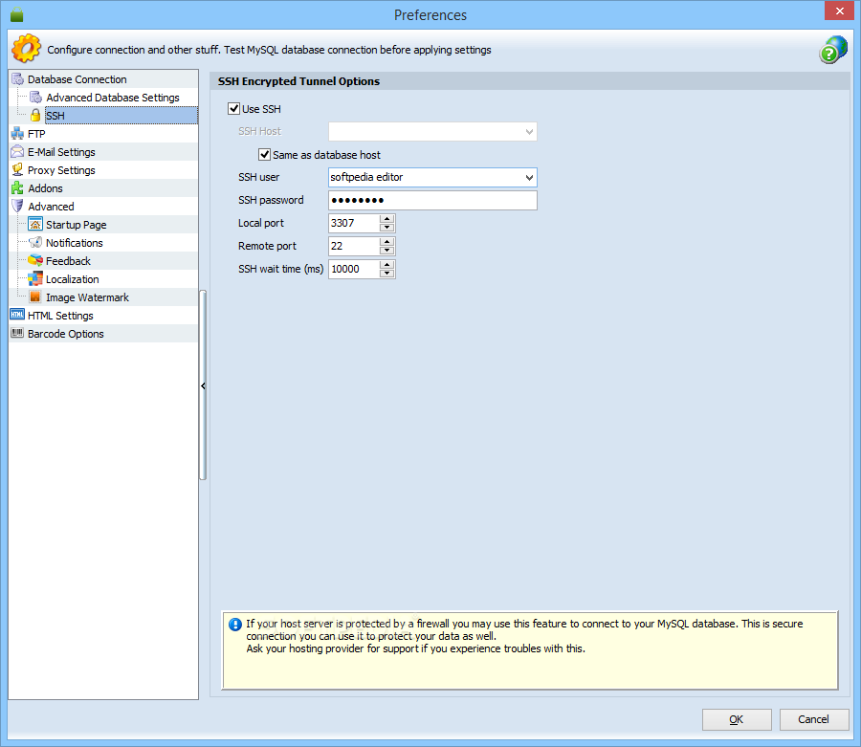
Task: Decrease Local port with down arrow
Action: (387, 228)
